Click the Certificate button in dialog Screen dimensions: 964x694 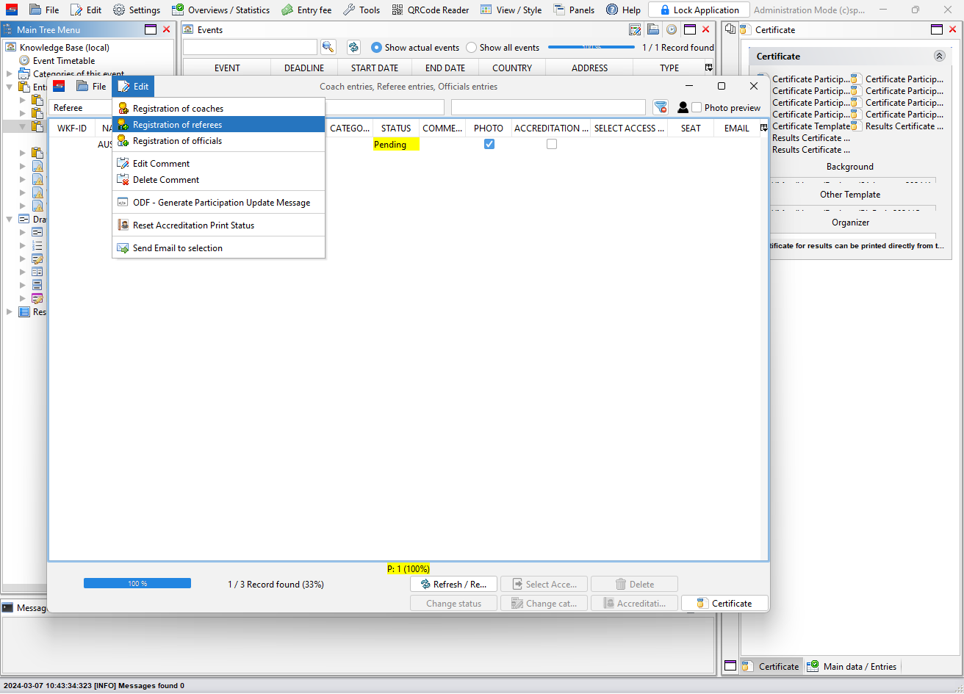pyautogui.click(x=724, y=603)
